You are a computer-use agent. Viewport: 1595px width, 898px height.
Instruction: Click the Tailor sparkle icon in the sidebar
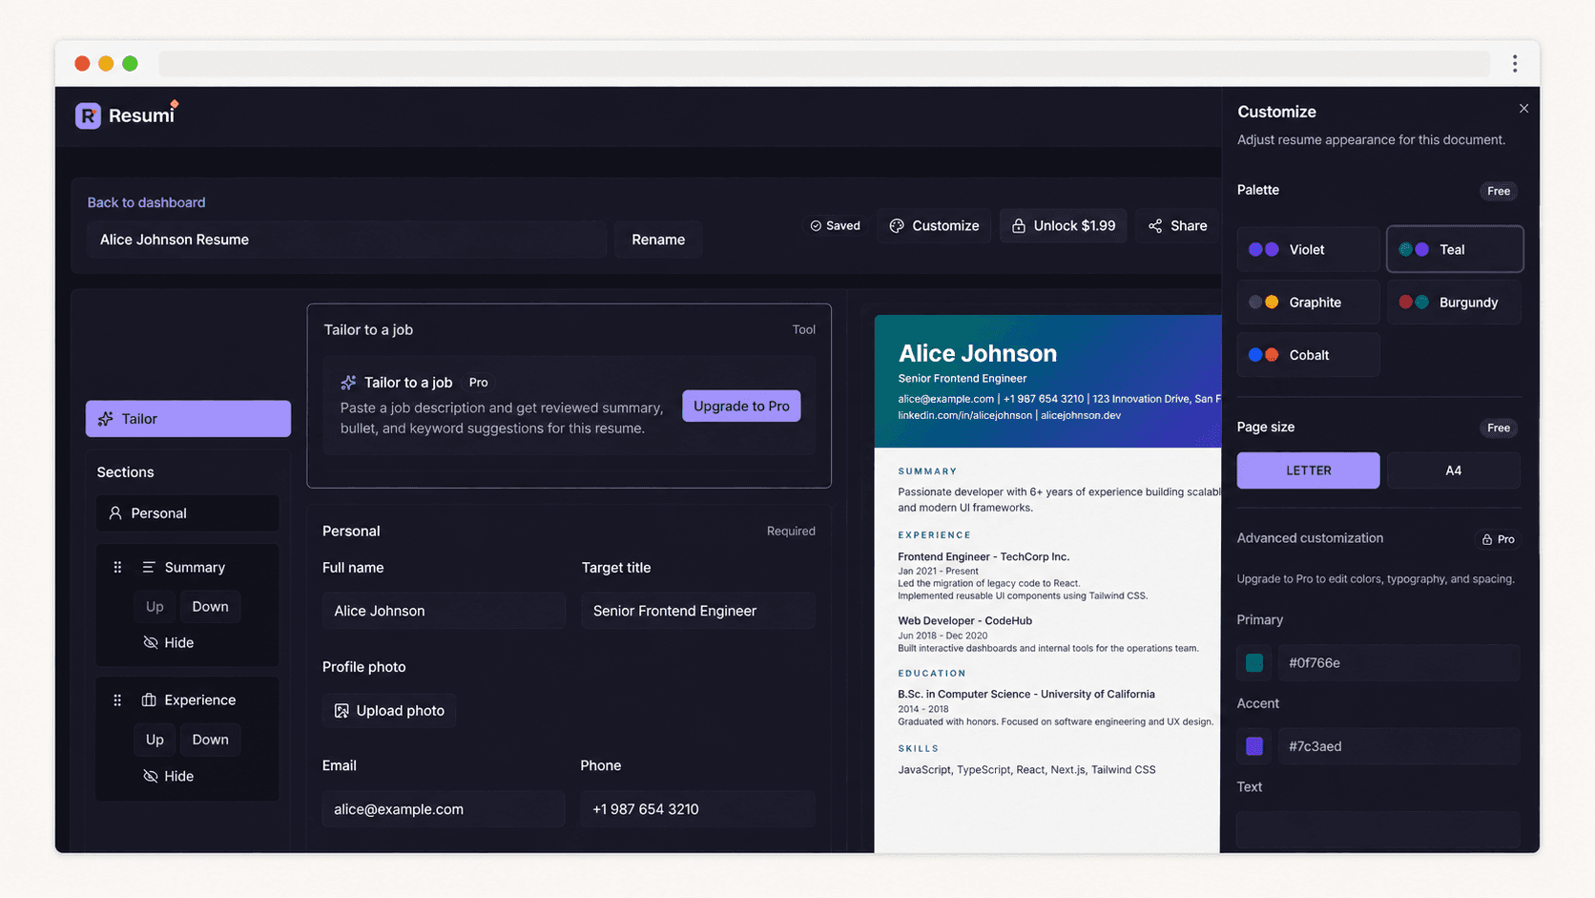point(106,419)
